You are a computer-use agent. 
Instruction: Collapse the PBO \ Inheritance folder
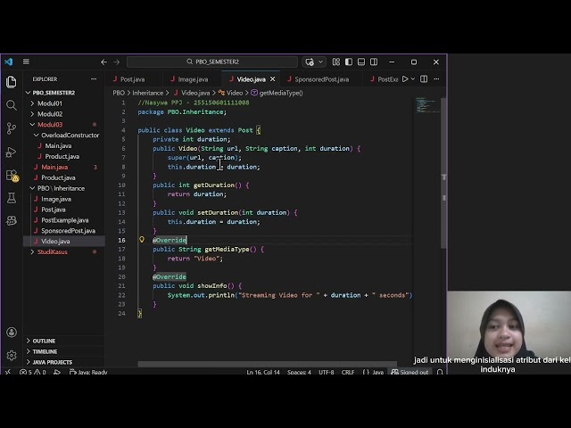click(62, 188)
